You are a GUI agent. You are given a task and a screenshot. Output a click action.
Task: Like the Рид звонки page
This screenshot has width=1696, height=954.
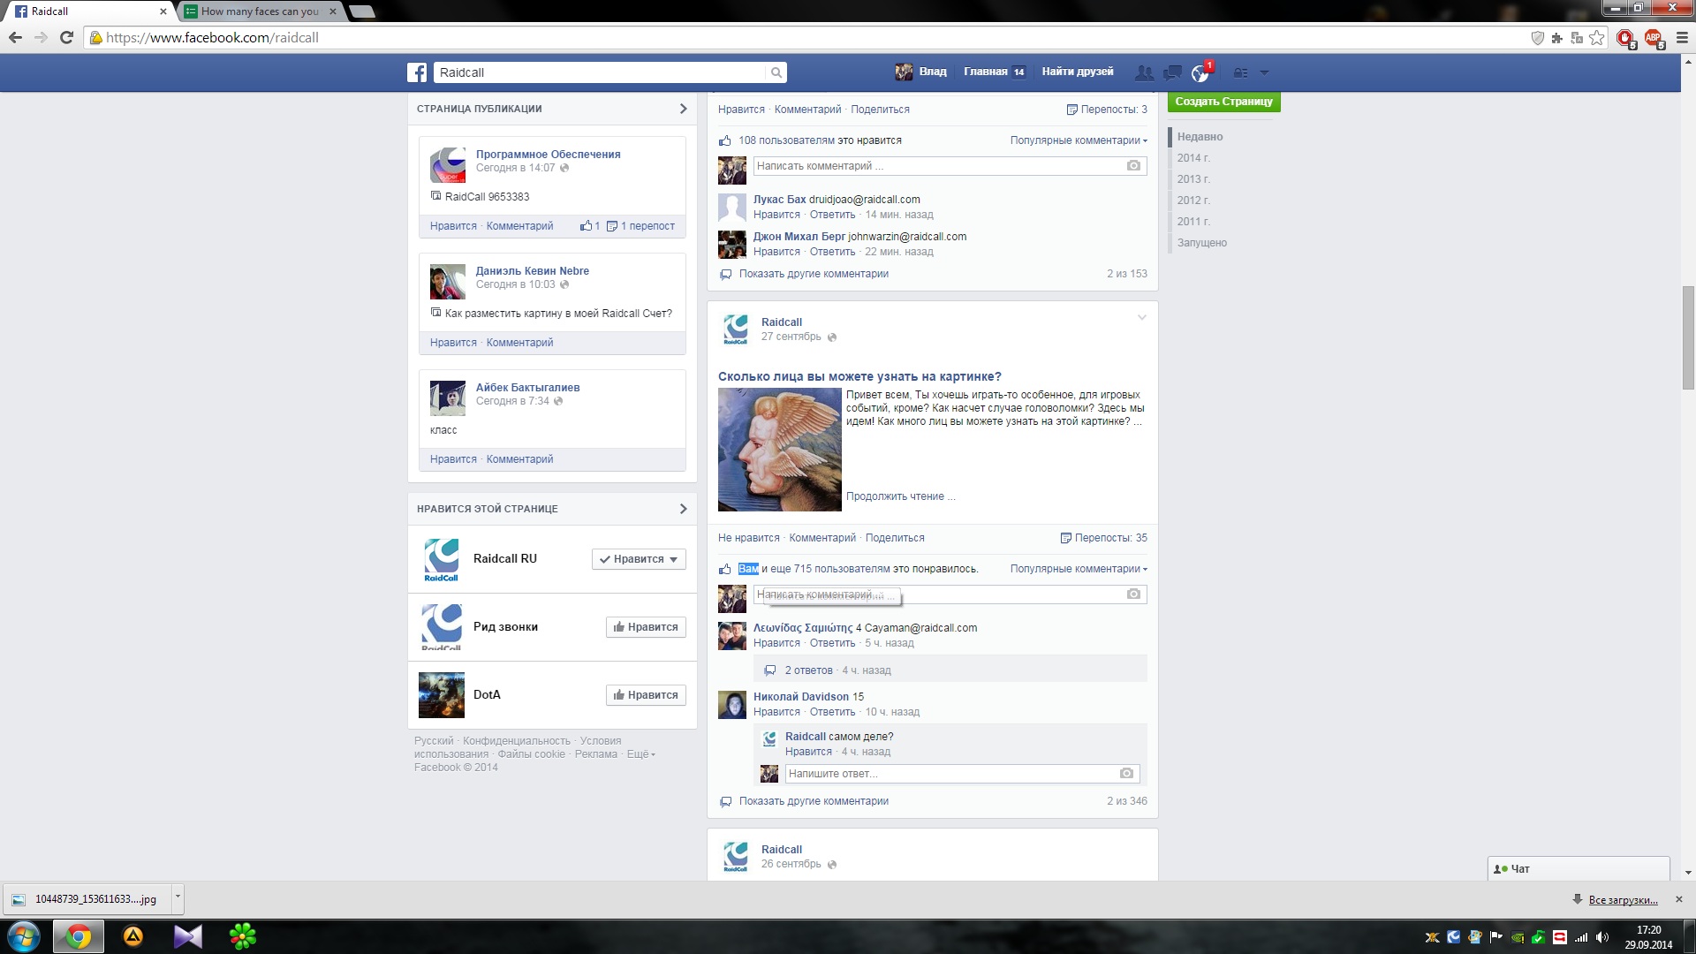coord(646,627)
